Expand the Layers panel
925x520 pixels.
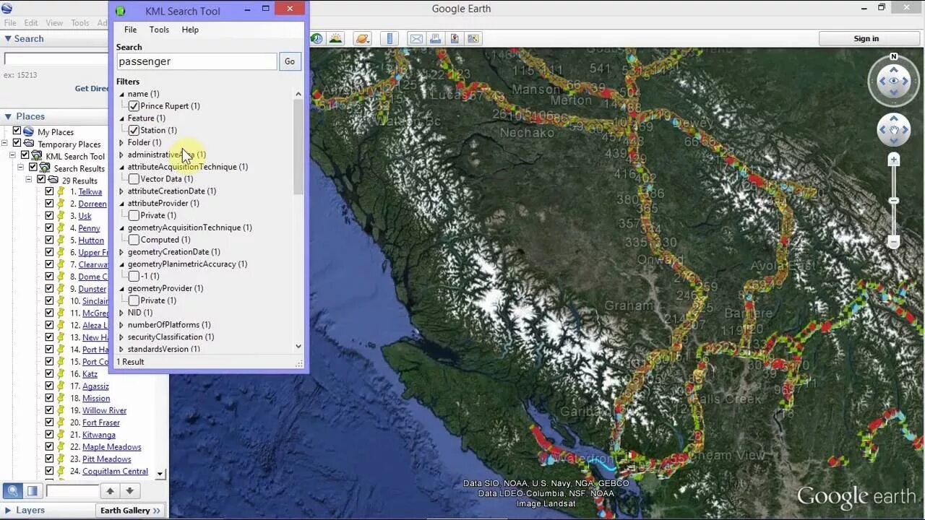(8, 510)
